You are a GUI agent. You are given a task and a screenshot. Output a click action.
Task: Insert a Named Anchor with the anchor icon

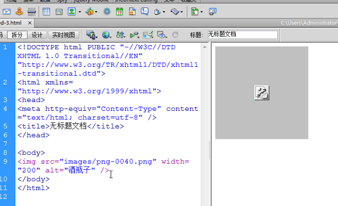coord(19,11)
